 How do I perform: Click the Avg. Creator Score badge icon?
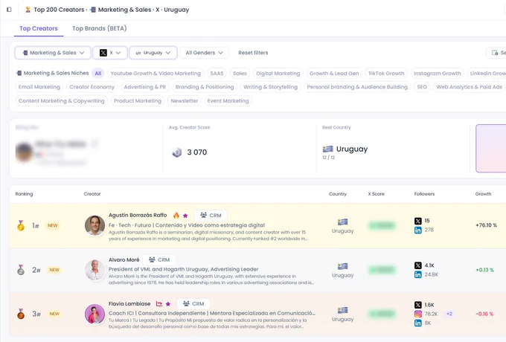(x=177, y=152)
